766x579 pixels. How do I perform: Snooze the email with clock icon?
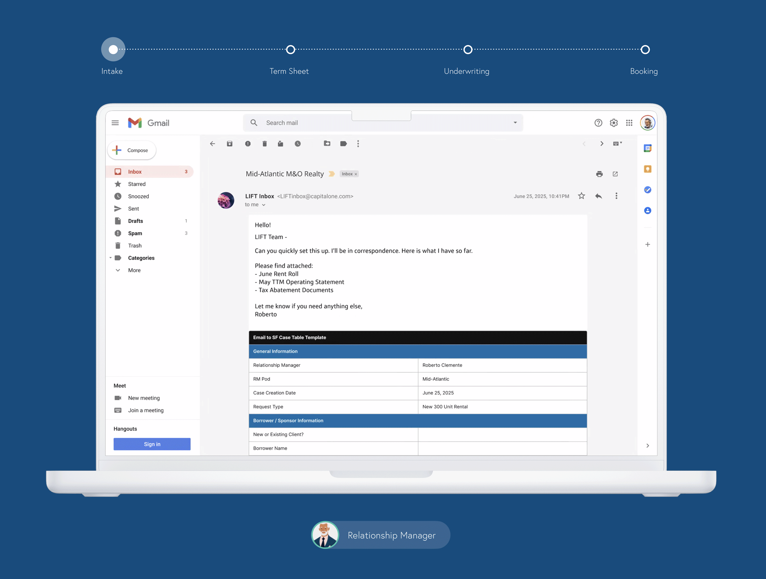(298, 144)
